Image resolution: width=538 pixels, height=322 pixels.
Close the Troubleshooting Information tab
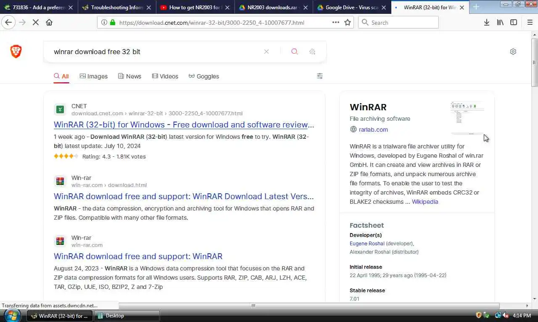pyautogui.click(x=148, y=8)
